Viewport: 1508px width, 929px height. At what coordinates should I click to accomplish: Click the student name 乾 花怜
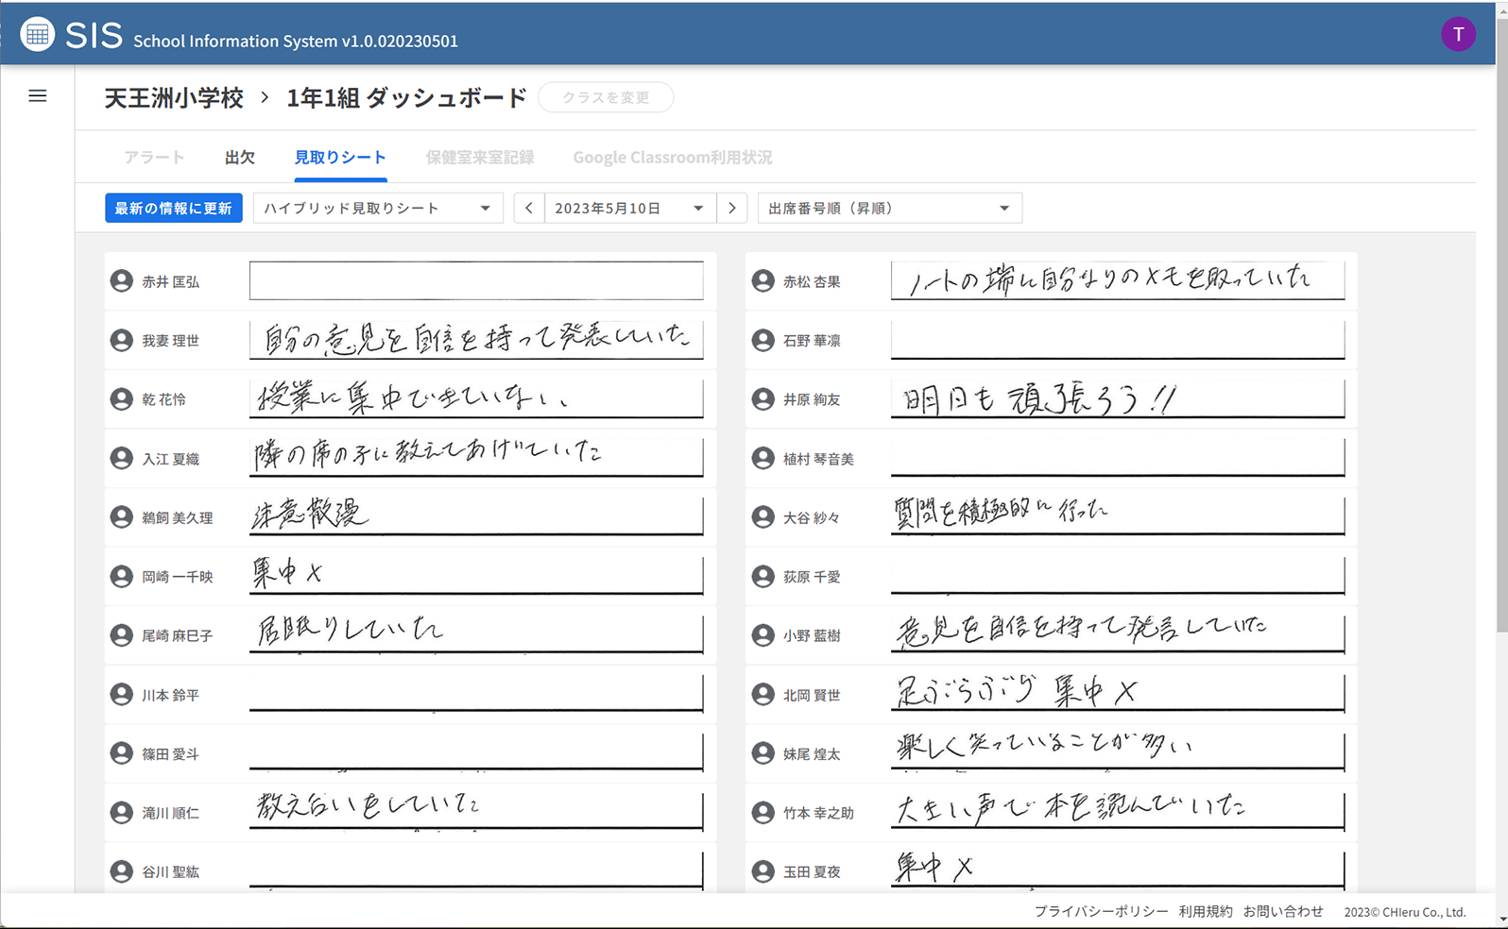pos(163,399)
